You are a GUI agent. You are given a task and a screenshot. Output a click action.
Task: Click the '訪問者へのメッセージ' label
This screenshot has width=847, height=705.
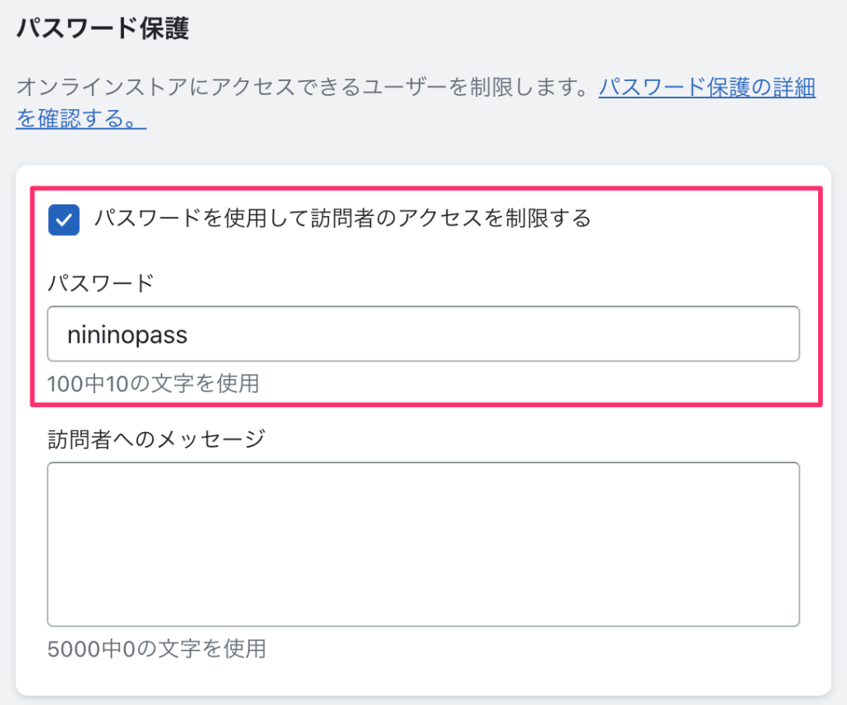click(x=156, y=439)
